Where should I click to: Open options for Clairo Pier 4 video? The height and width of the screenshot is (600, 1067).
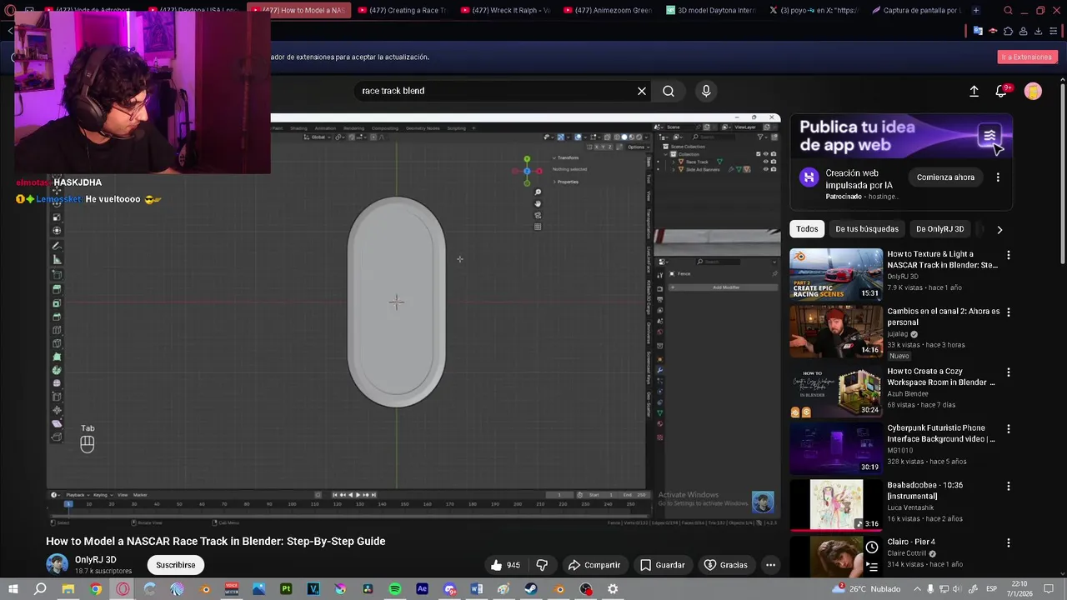click(1009, 542)
